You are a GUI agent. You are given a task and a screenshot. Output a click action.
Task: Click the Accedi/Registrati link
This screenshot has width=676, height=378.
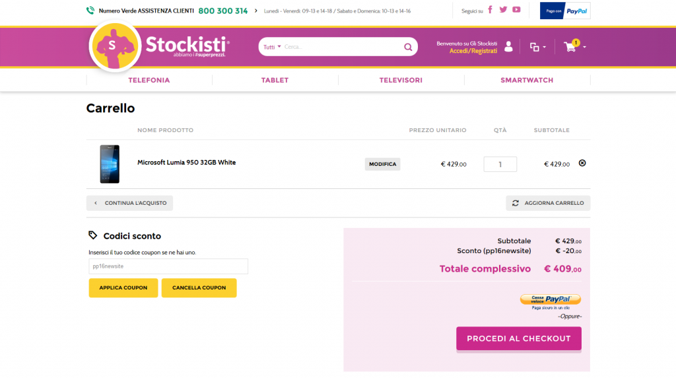coord(473,51)
